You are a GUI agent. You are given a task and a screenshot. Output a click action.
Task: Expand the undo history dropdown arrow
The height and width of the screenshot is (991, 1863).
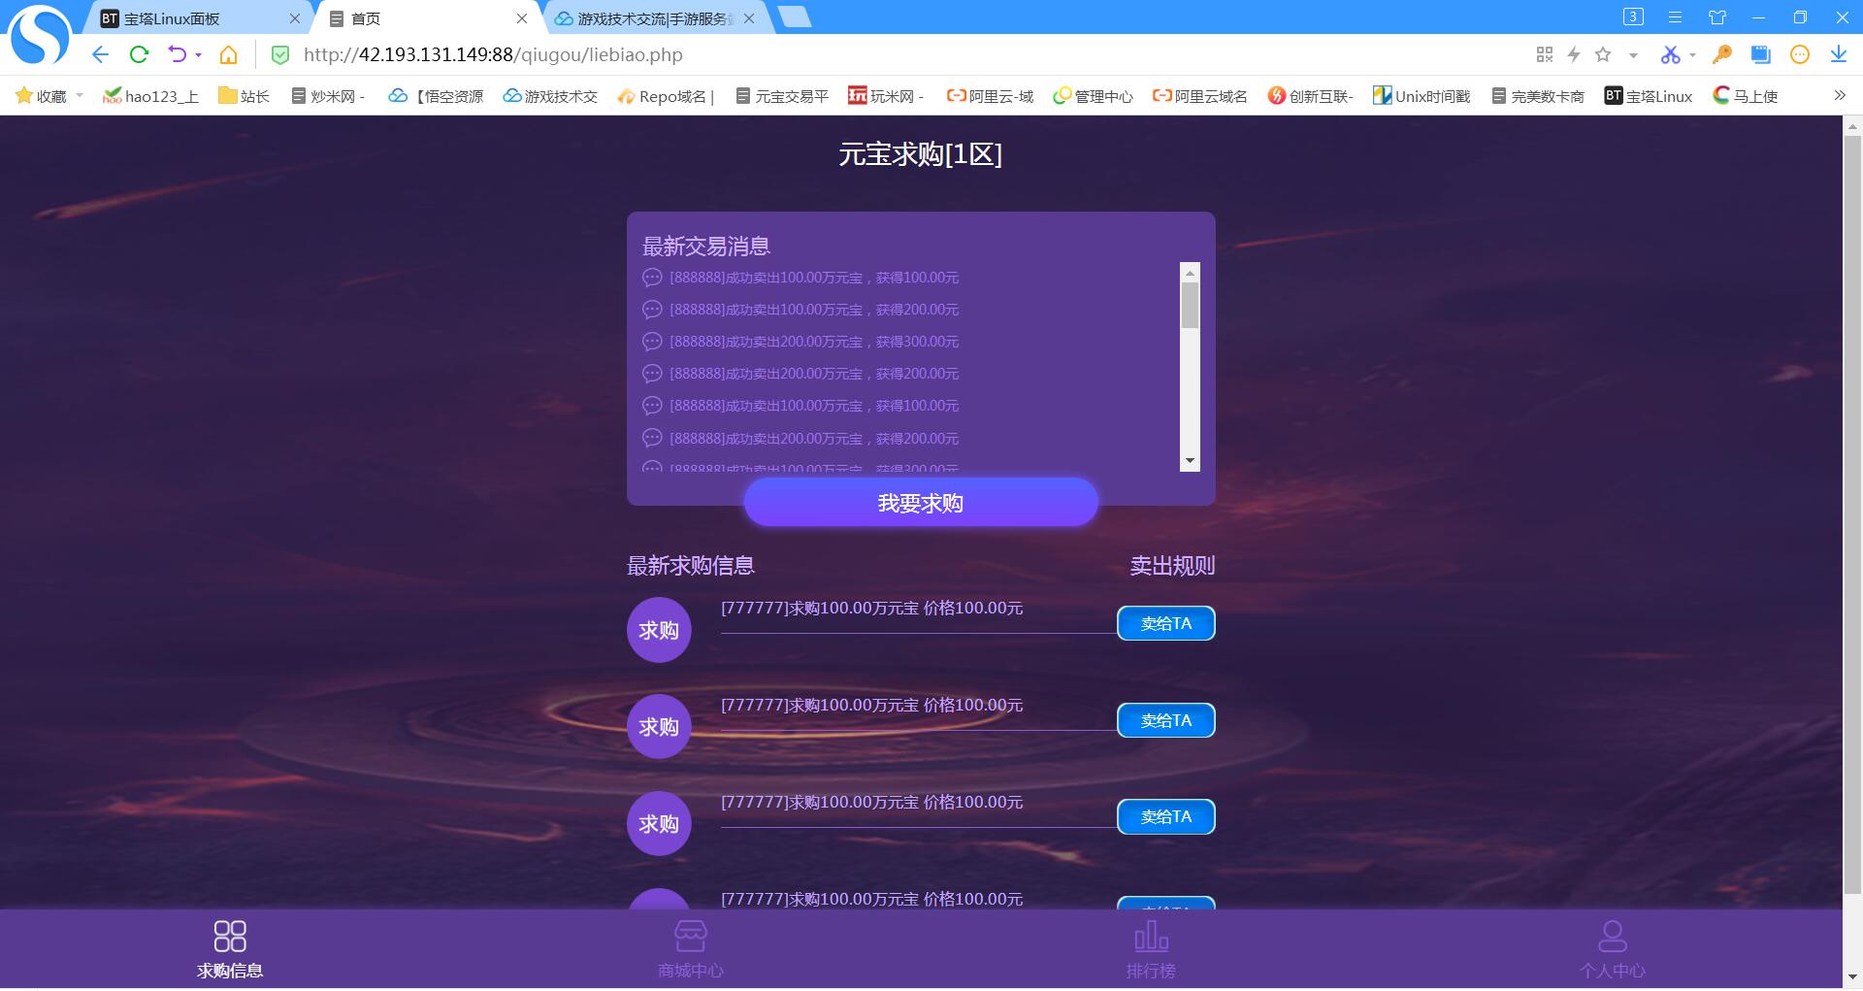pos(198,55)
